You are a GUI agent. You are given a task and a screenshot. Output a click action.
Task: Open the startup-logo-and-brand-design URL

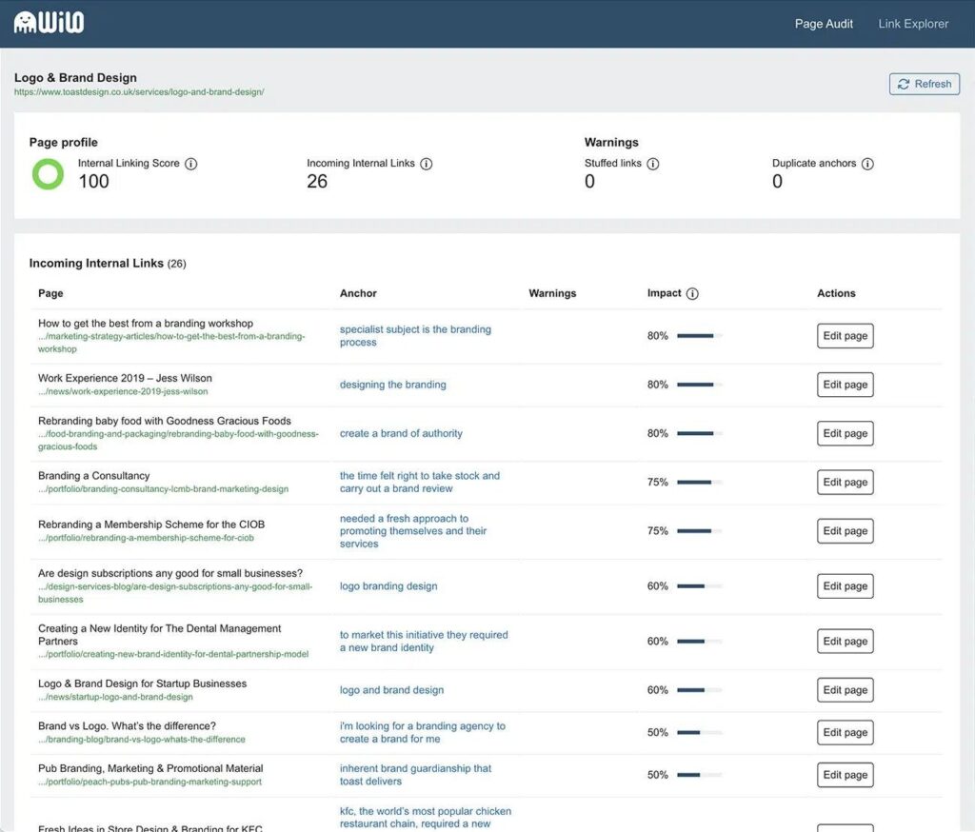click(115, 697)
